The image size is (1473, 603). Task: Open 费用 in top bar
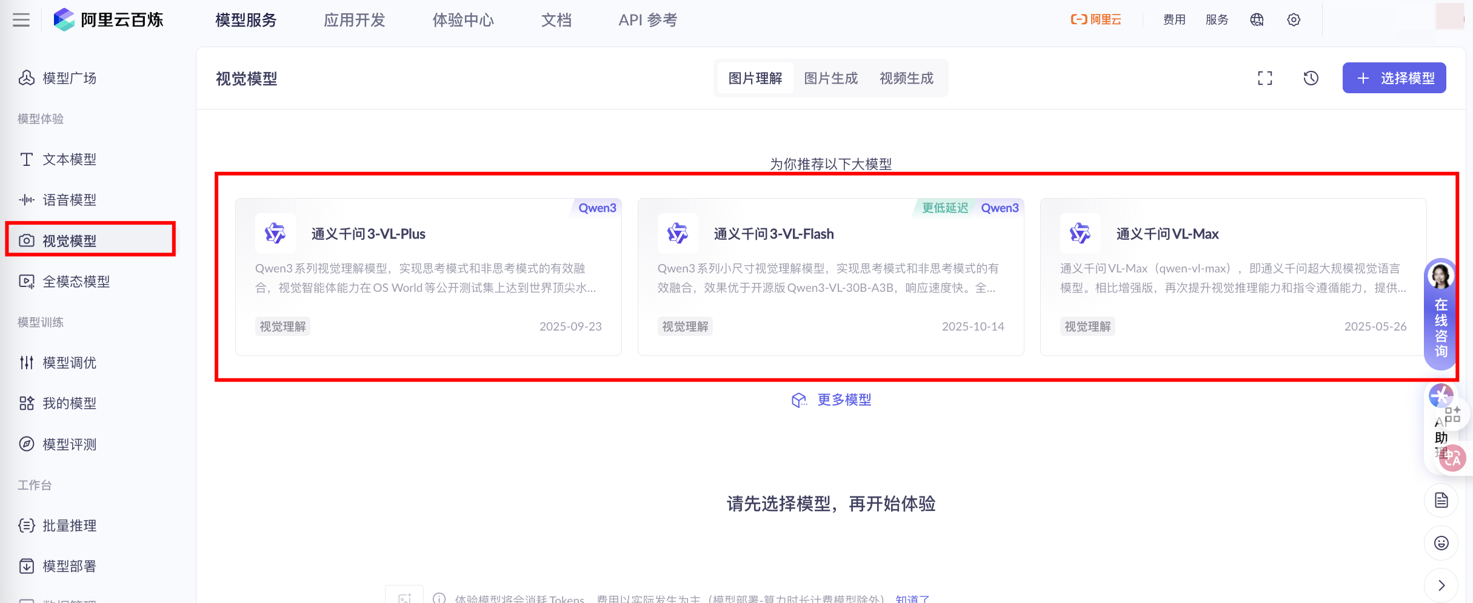[1174, 20]
